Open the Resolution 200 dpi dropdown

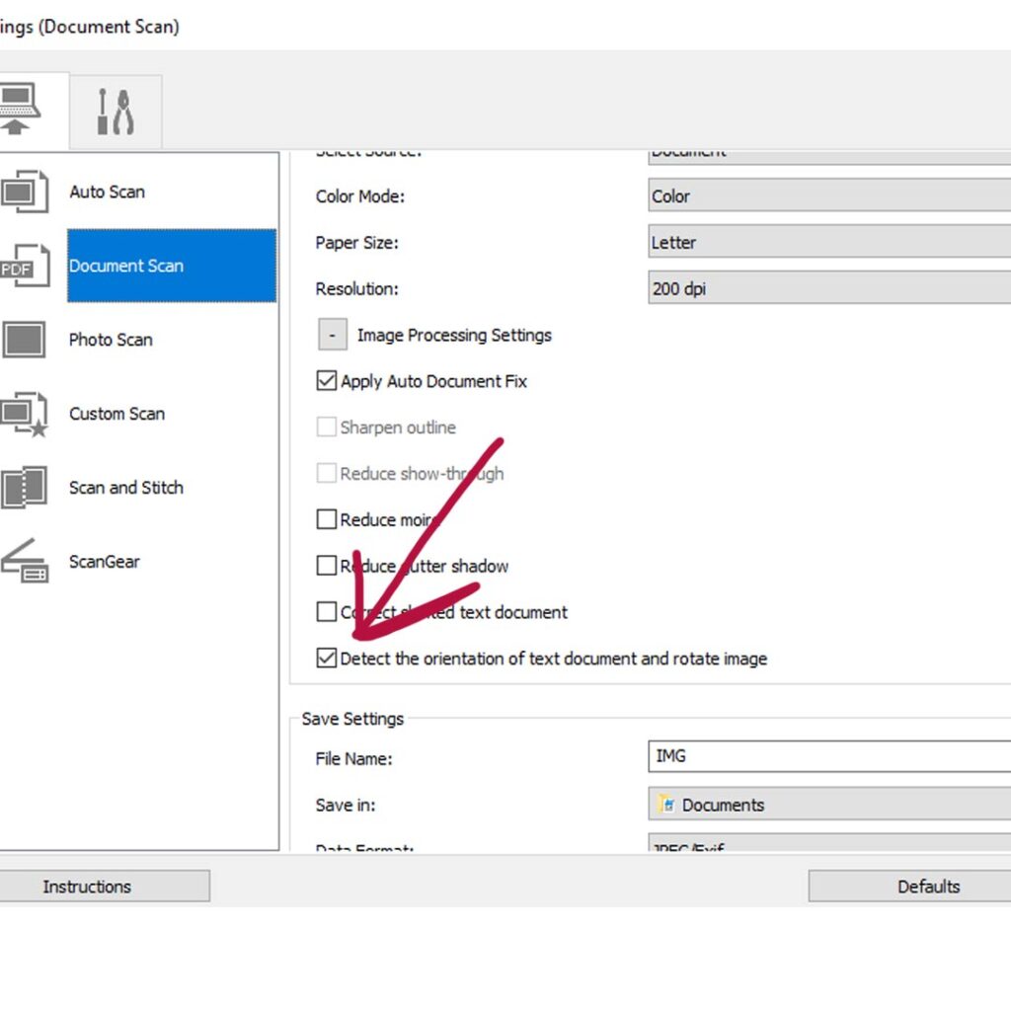coord(829,289)
